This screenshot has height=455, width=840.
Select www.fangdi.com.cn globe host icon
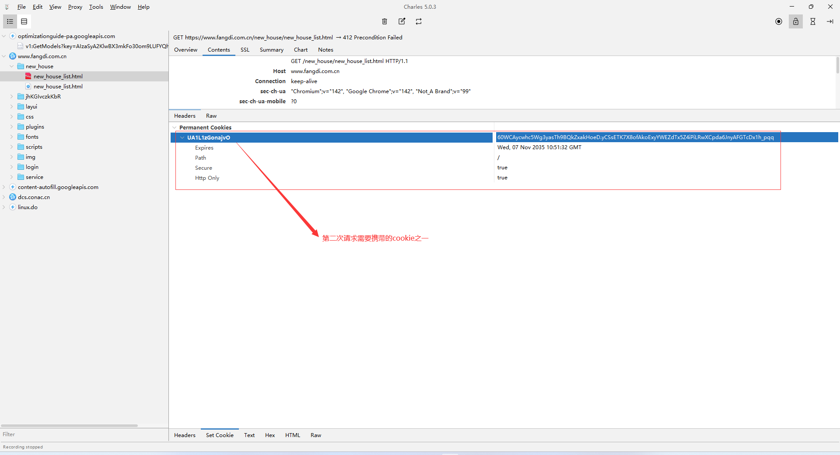[13, 56]
